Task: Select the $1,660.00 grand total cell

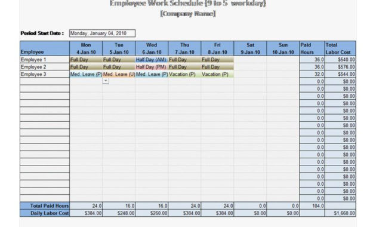Action: [x=340, y=213]
